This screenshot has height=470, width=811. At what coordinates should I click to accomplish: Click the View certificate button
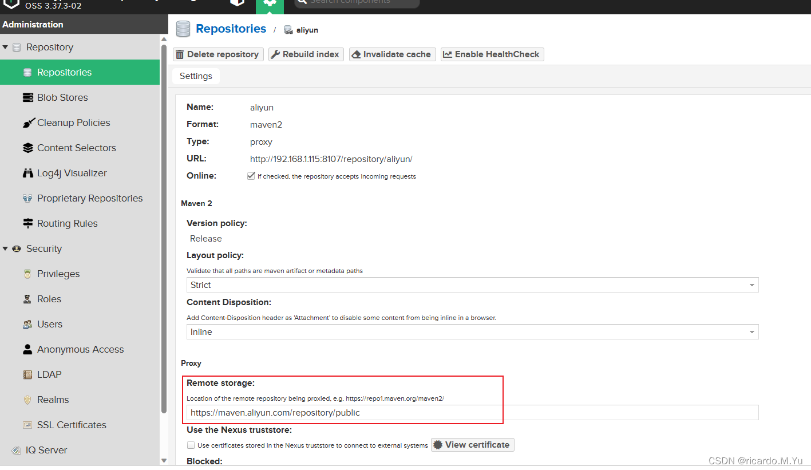(x=472, y=445)
